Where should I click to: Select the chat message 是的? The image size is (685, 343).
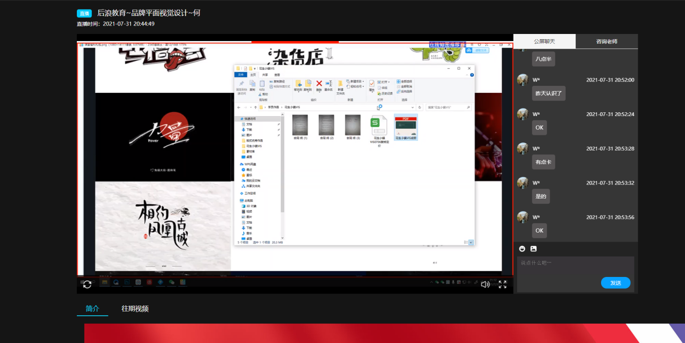pyautogui.click(x=541, y=196)
